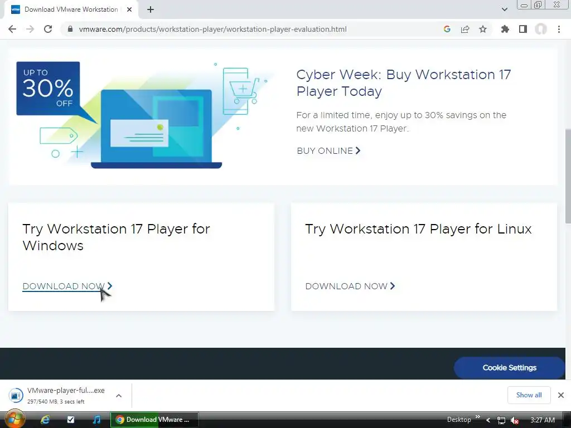Open Chrome extensions puzzle icon

tap(505, 29)
